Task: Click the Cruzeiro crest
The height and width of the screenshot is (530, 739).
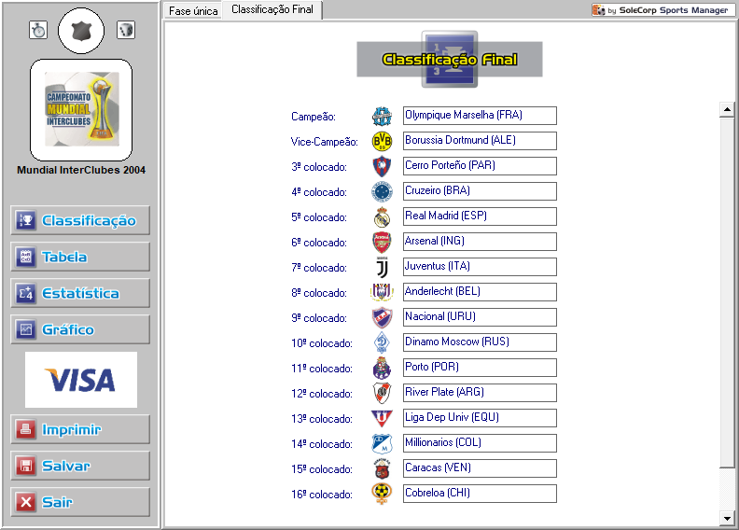Action: point(382,191)
